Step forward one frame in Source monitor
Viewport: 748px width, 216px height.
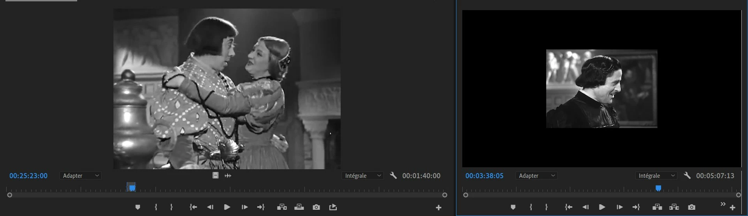click(x=244, y=207)
